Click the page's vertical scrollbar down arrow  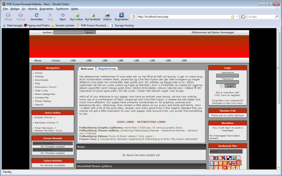[x=278, y=168]
